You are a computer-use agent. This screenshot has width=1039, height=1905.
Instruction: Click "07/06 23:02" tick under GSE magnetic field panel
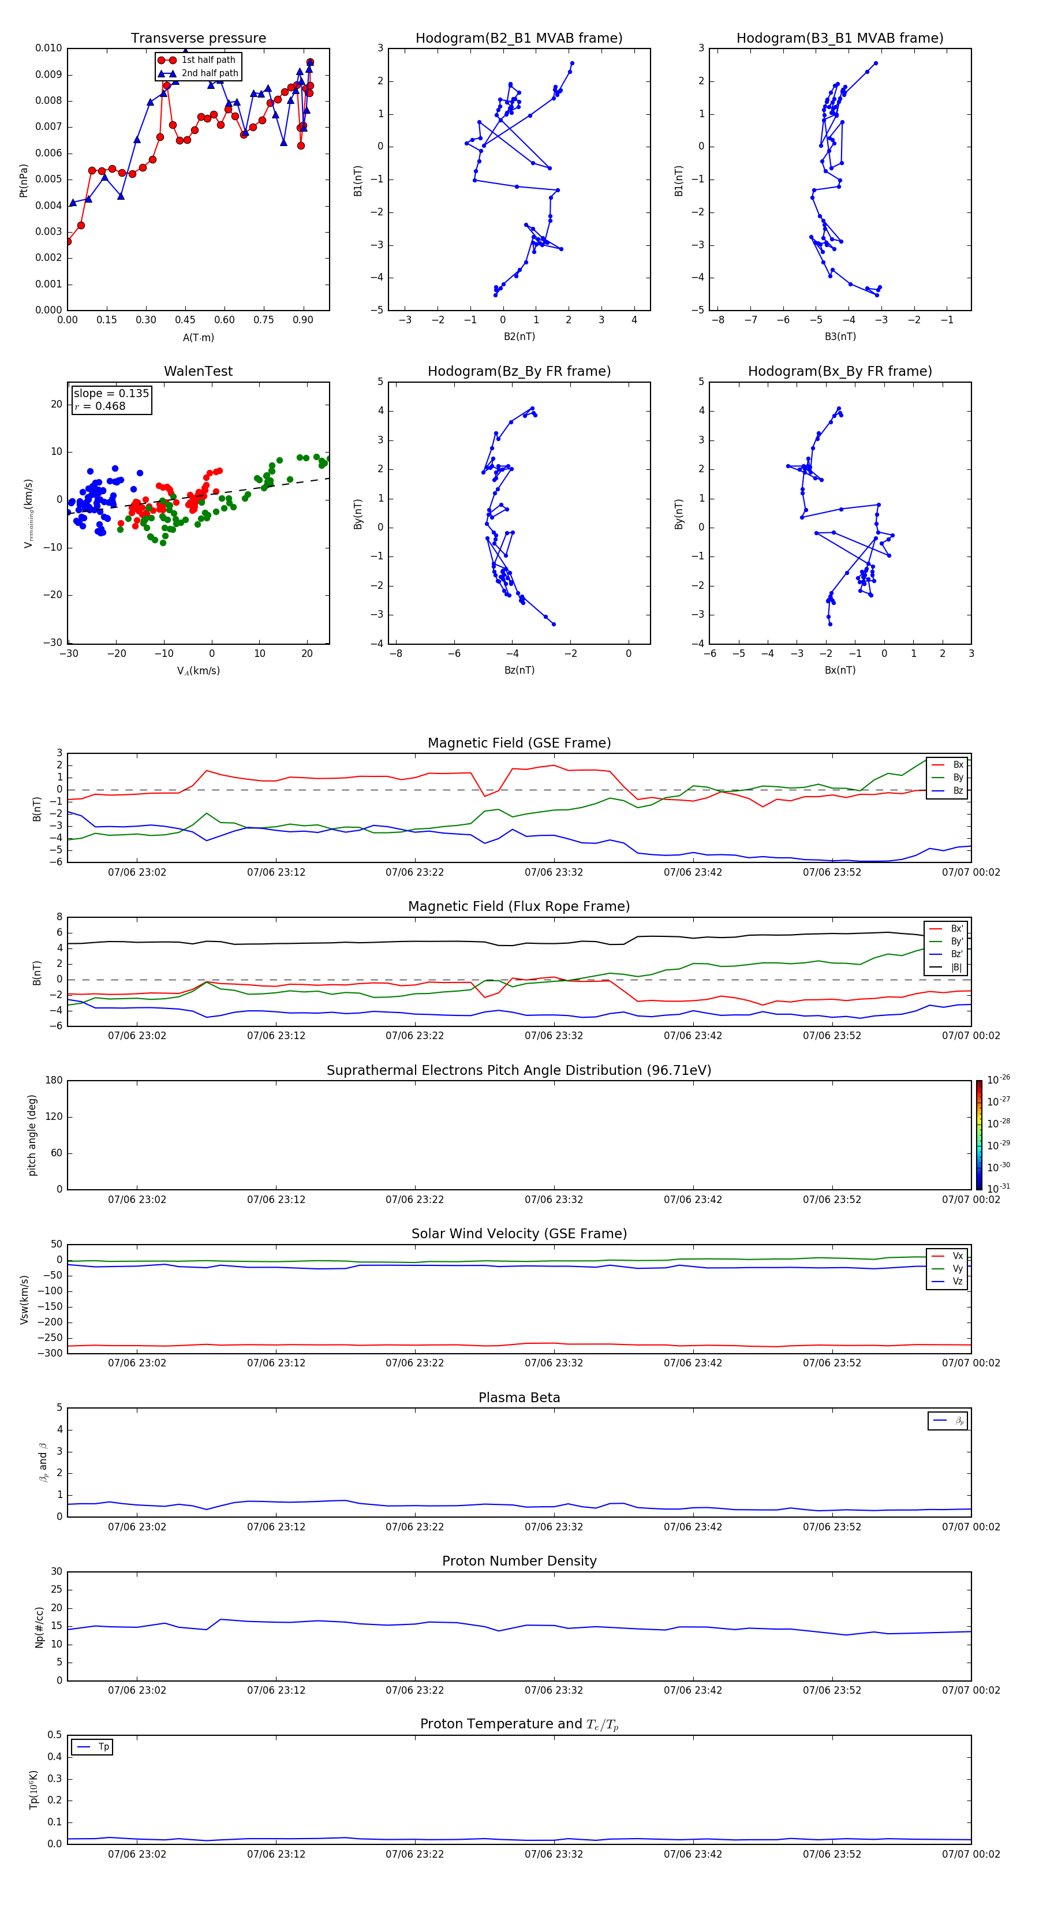coord(137,872)
